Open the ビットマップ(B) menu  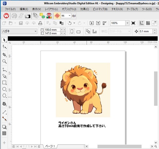[100, 9]
